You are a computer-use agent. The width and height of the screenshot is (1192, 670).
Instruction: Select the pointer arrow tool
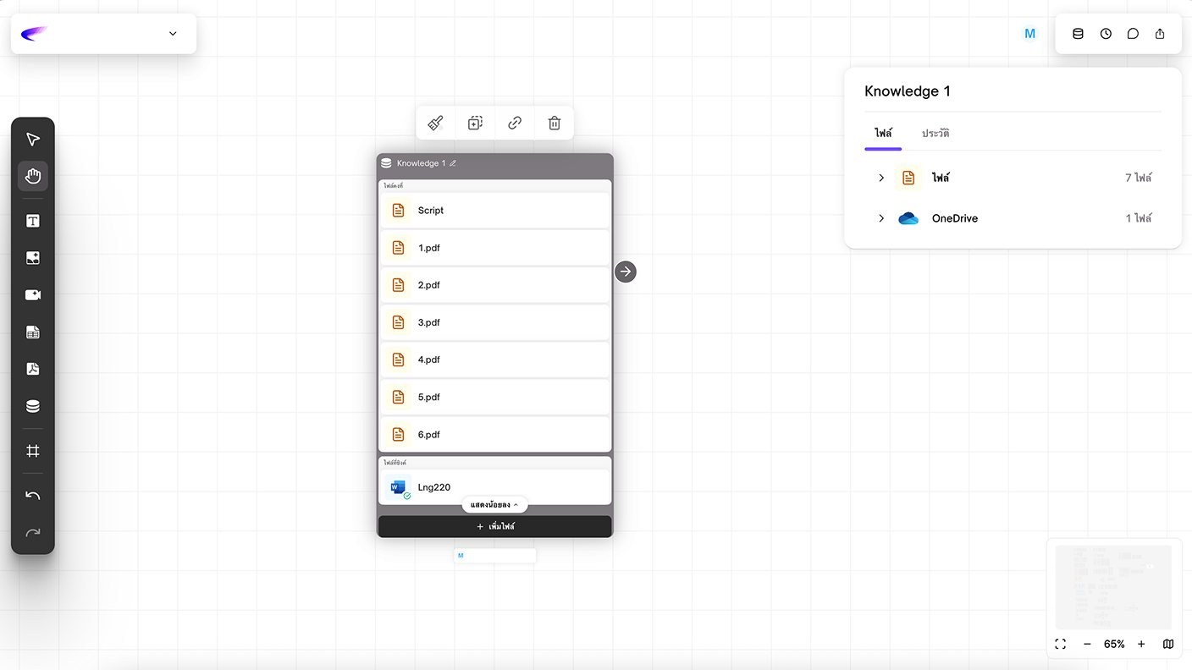33,140
